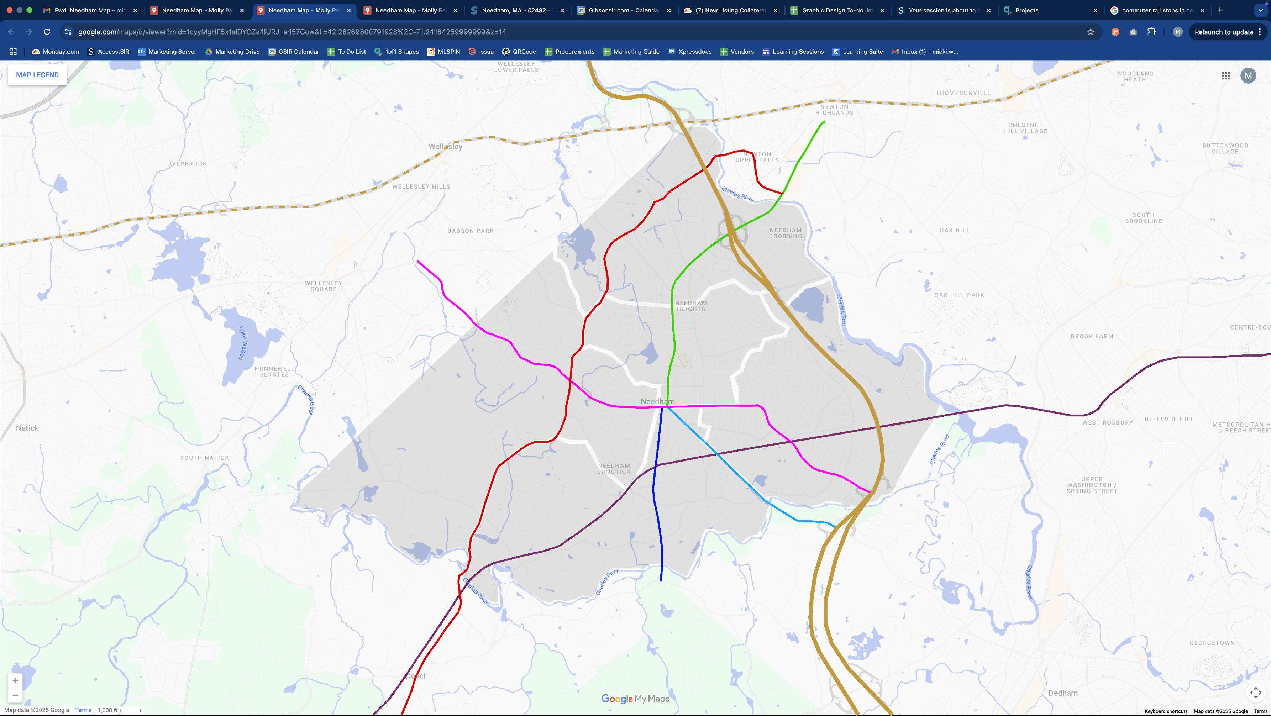Click the fullscreen map view icon
Screen dimensions: 1271x716
point(1255,692)
